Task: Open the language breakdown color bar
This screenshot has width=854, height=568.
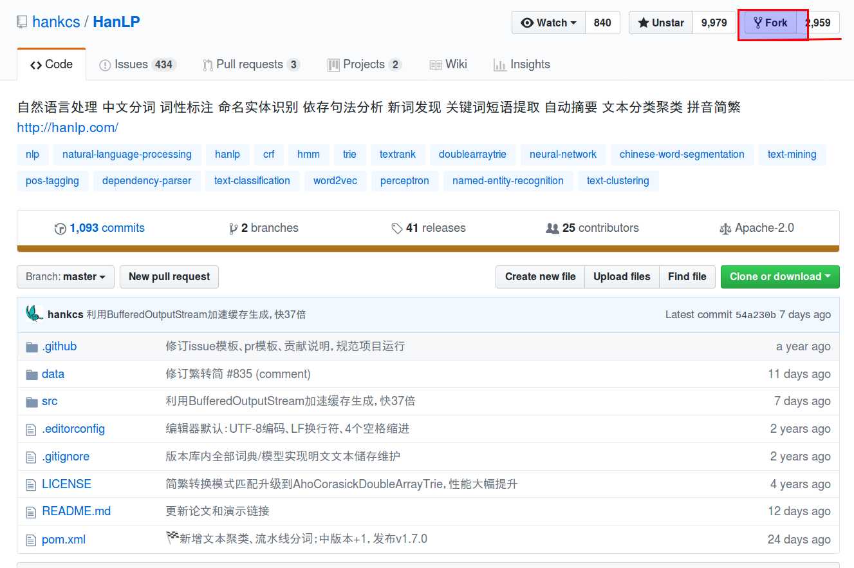Action: point(428,249)
